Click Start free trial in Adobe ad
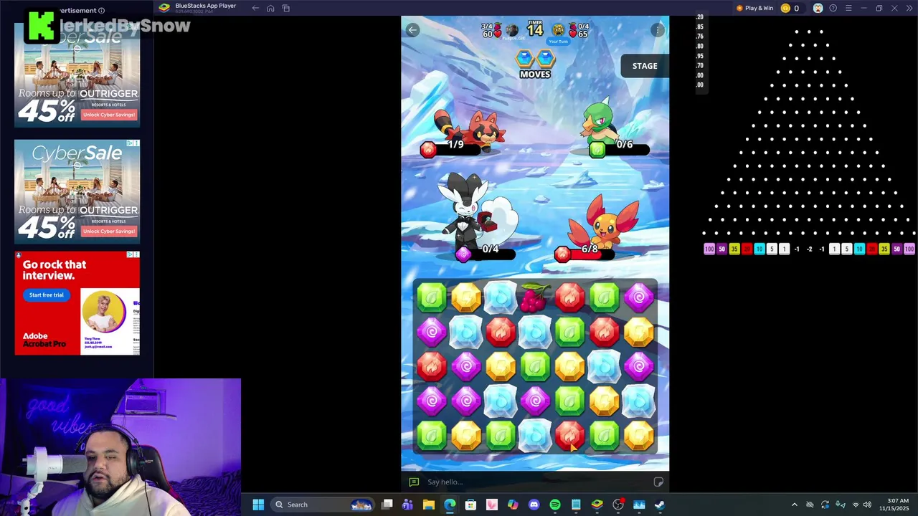The height and width of the screenshot is (516, 918). pyautogui.click(x=47, y=295)
